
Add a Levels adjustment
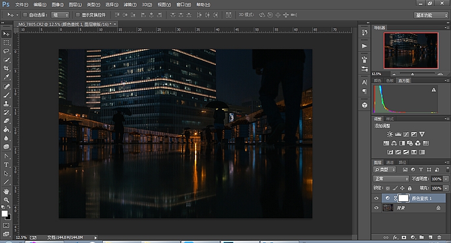tap(398, 134)
